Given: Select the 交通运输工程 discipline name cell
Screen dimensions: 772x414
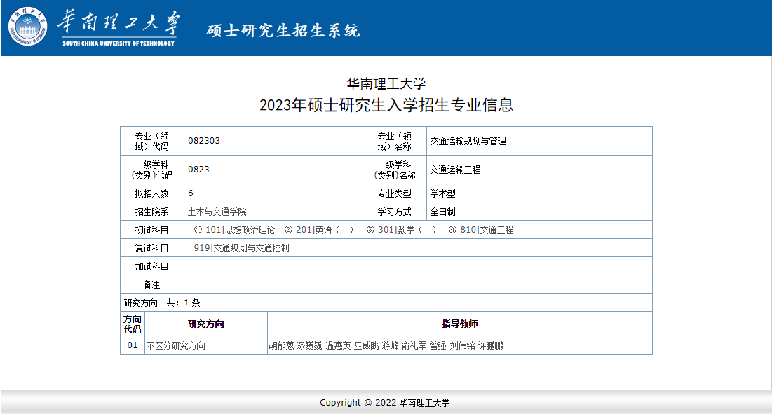Looking at the screenshot, I should [539, 170].
